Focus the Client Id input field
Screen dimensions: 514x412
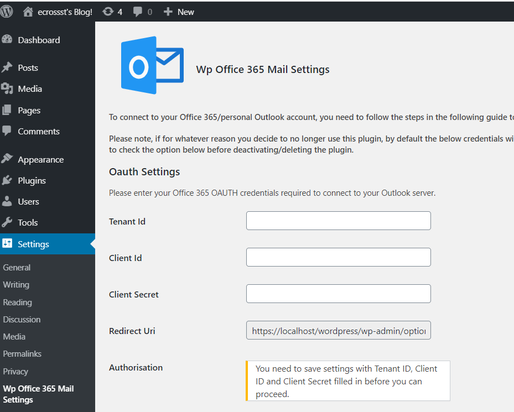click(x=338, y=257)
